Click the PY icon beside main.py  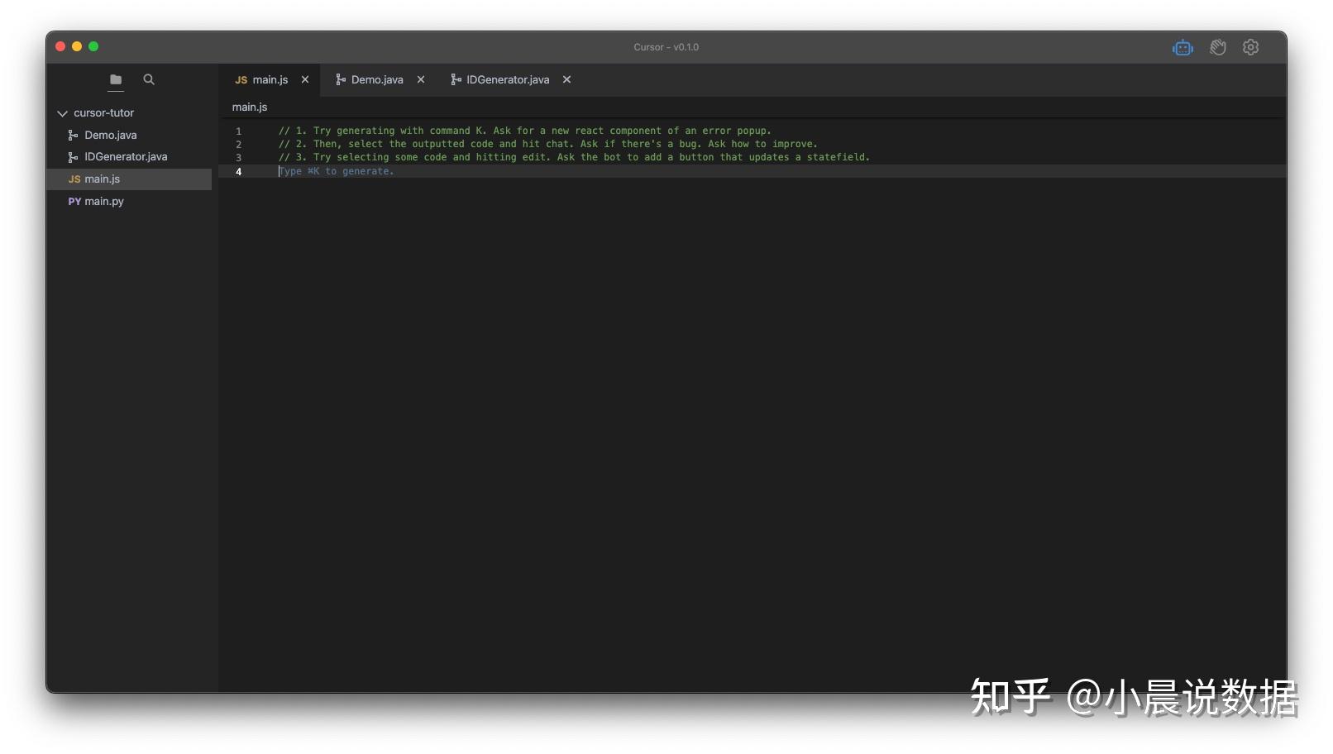pos(74,201)
